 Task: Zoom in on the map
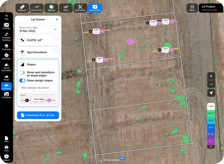coord(211,76)
